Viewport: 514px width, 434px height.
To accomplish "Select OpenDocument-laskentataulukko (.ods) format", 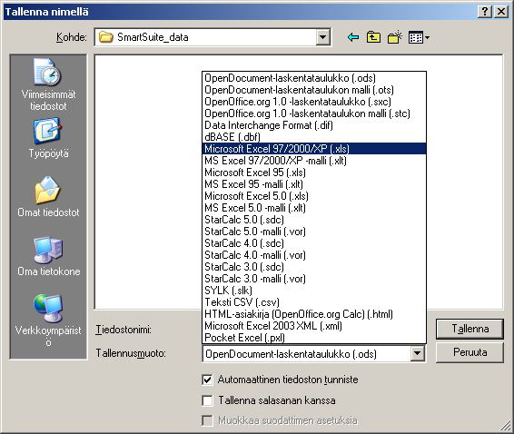I will pyautogui.click(x=314, y=78).
